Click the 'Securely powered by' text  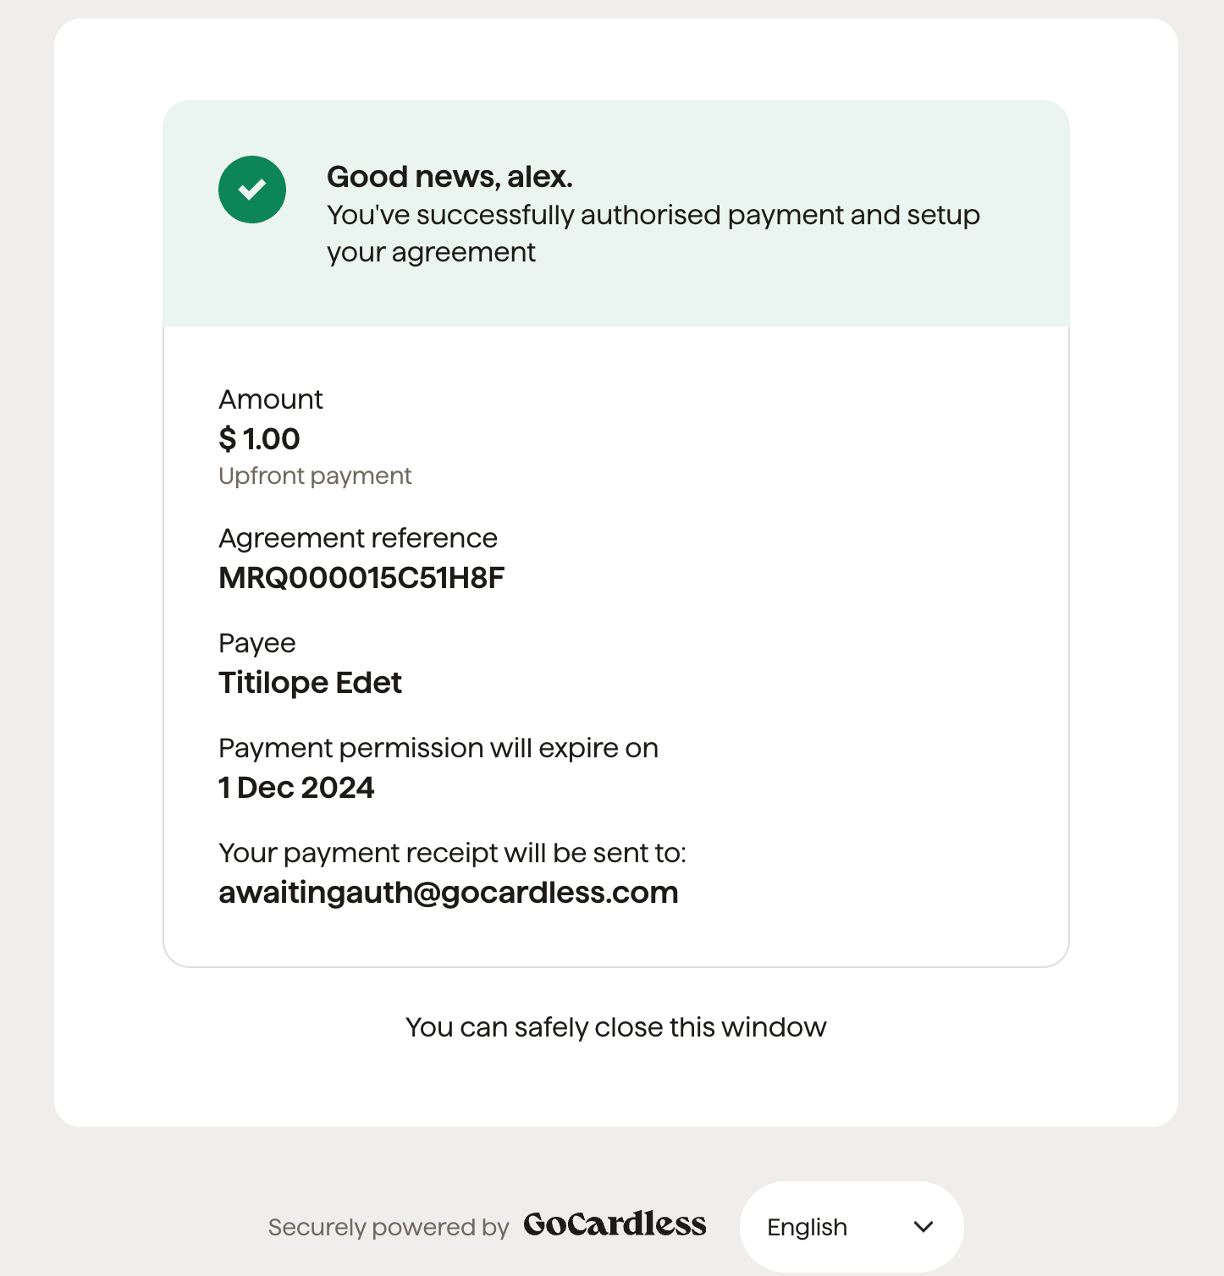(x=389, y=1227)
